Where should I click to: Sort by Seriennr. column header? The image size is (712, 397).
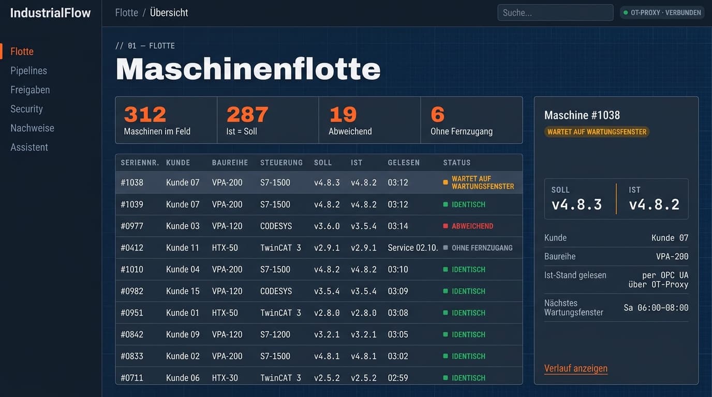[140, 162]
